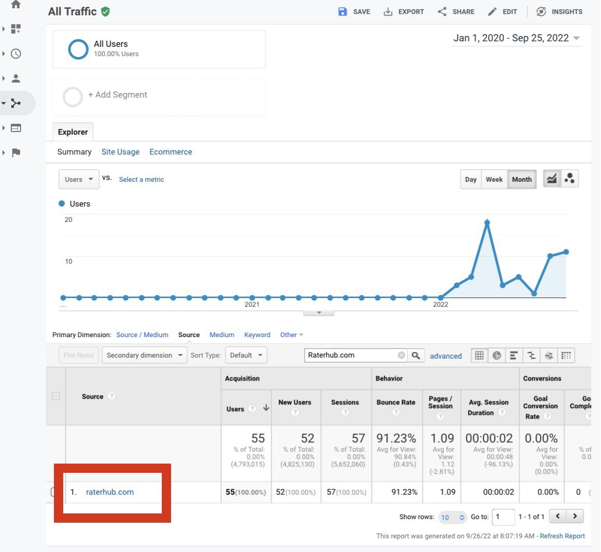Set graph granularity to Month
Image resolution: width=601 pixels, height=552 pixels.
pyautogui.click(x=522, y=179)
